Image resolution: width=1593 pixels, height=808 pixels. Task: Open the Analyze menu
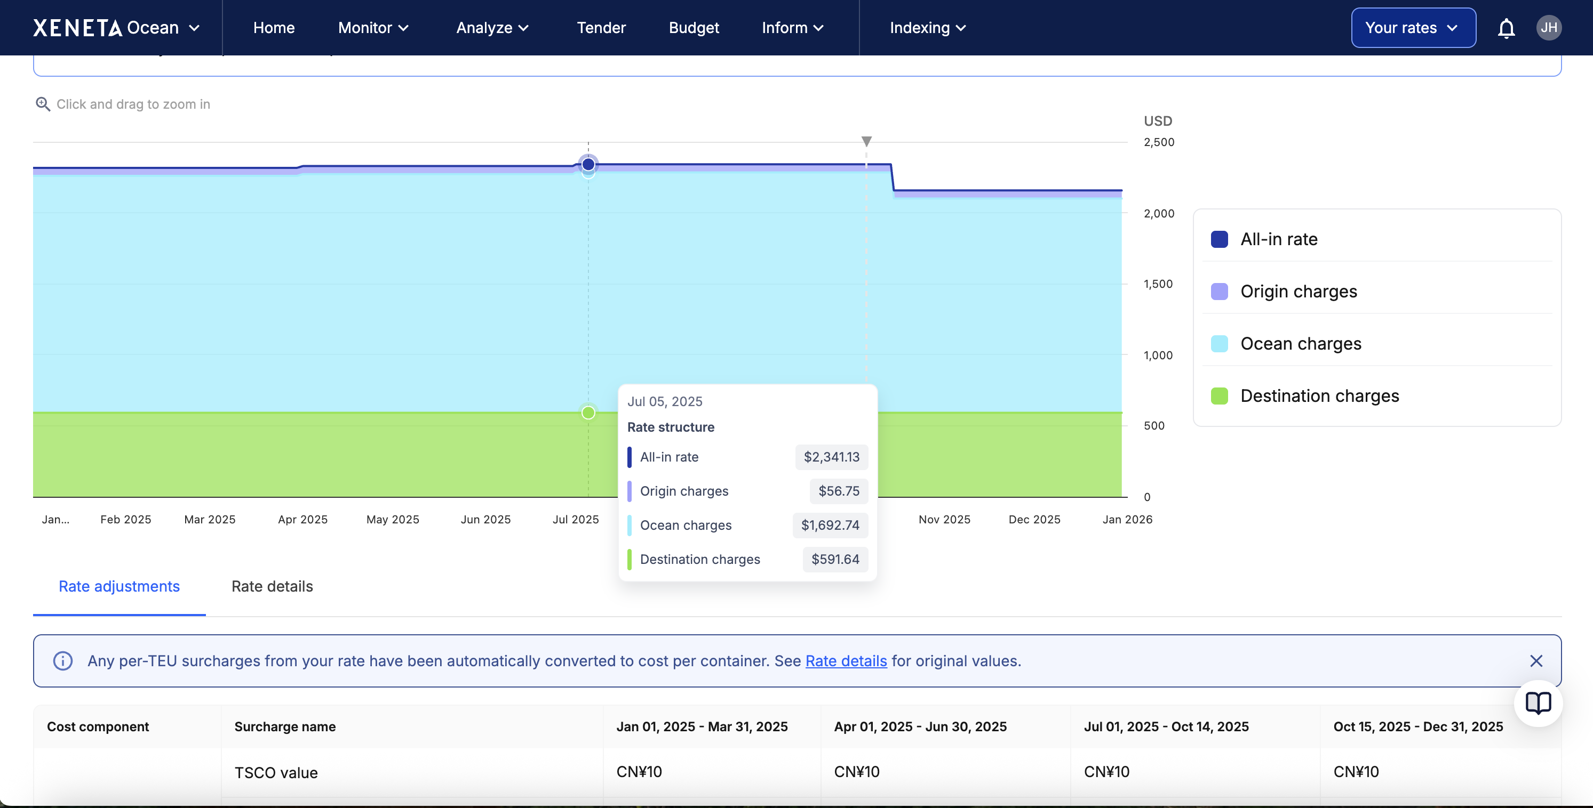[492, 28]
